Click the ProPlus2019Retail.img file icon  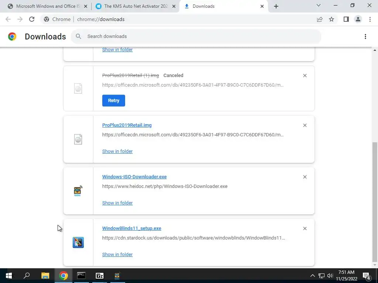pyautogui.click(x=78, y=139)
